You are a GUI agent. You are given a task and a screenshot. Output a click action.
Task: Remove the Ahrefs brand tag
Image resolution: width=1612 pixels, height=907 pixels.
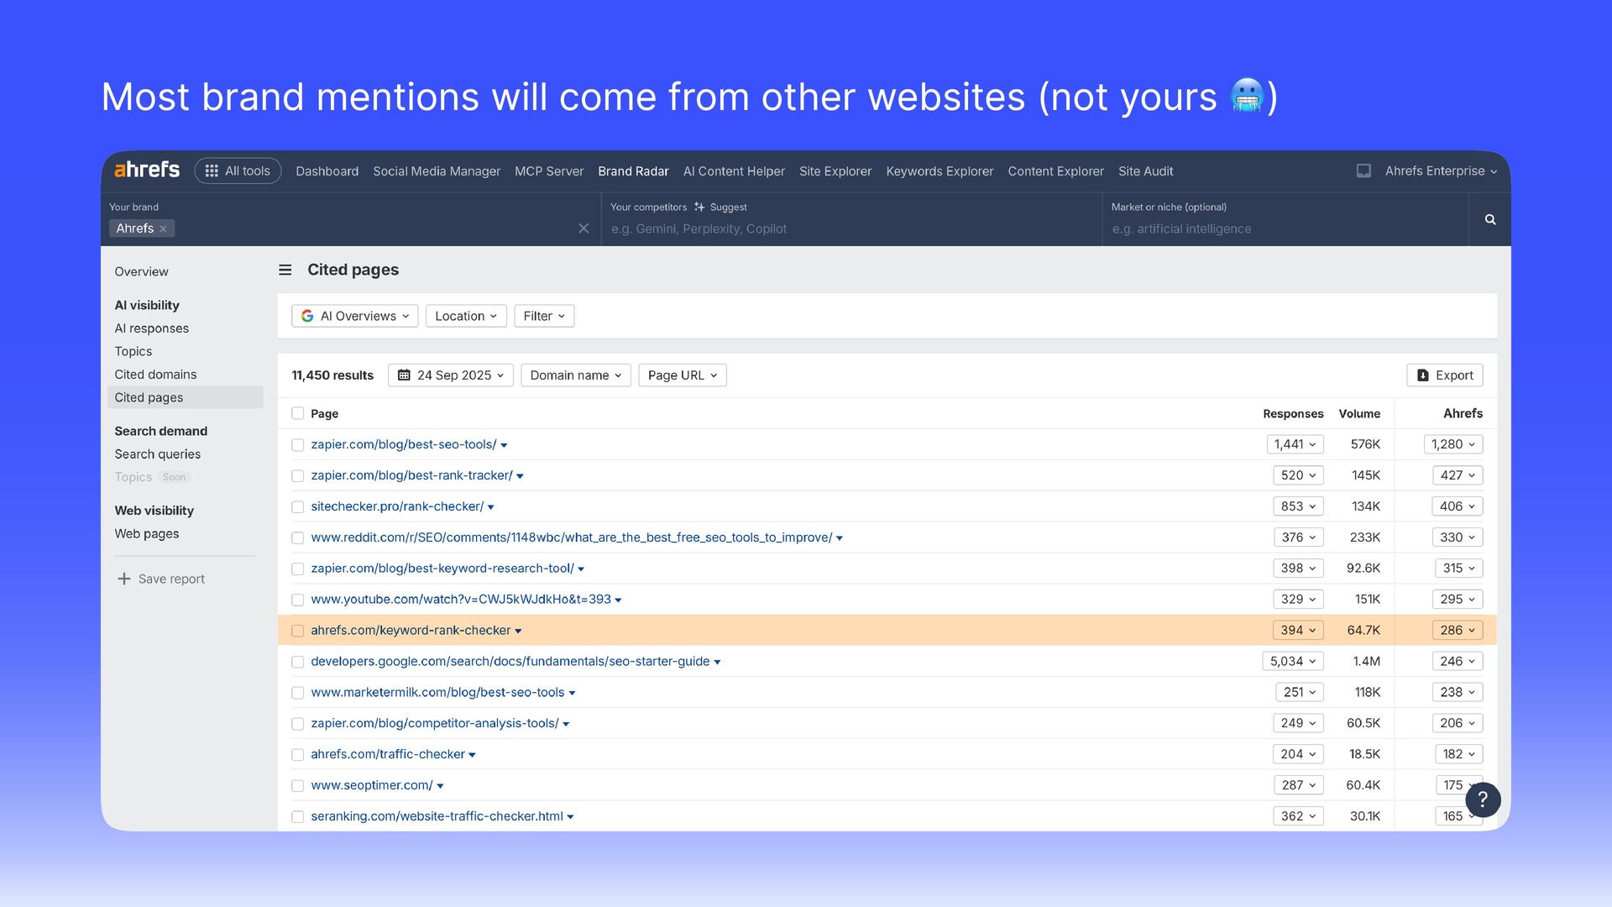[164, 229]
